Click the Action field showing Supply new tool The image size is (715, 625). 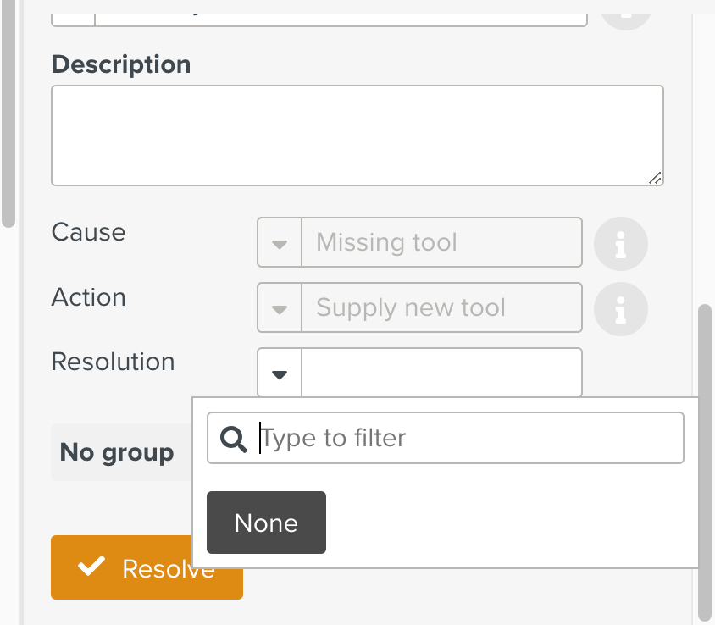coord(441,307)
